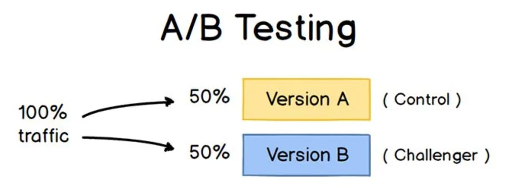Viewport: 524px width, 192px height.
Task: Click the word traffic
Action: [44, 136]
